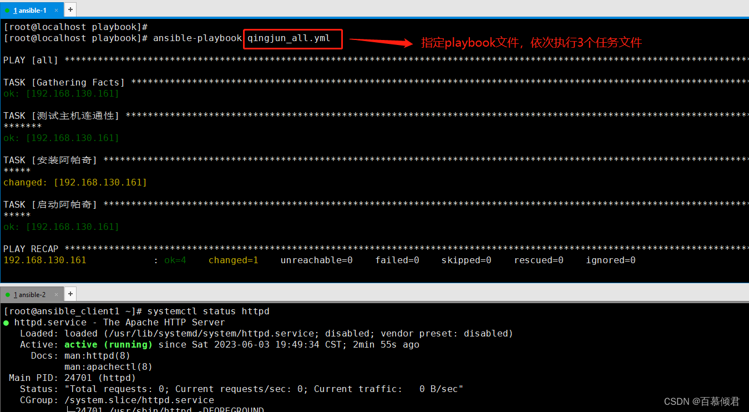Click the 'rescued=0' recap value
The image size is (749, 412).
(539, 260)
